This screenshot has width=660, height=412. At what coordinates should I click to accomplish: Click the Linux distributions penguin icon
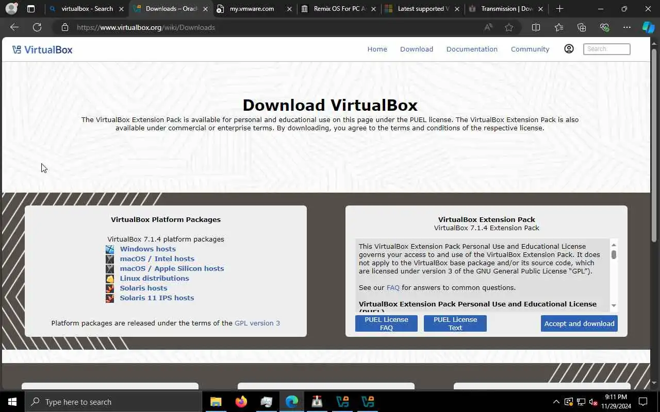coord(110,279)
